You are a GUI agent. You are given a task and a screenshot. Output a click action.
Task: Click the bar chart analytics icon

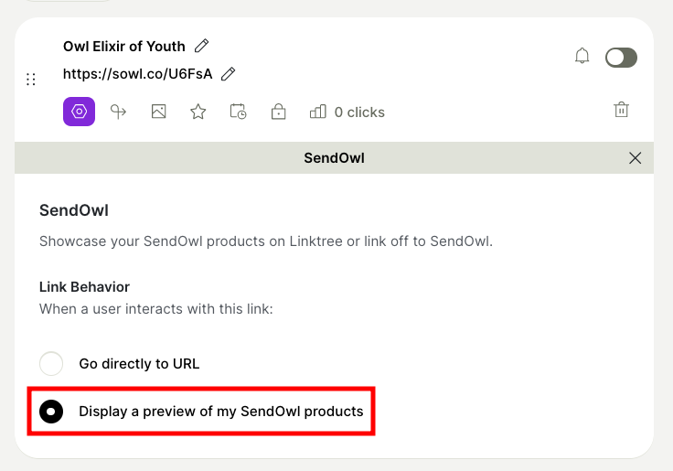318,112
